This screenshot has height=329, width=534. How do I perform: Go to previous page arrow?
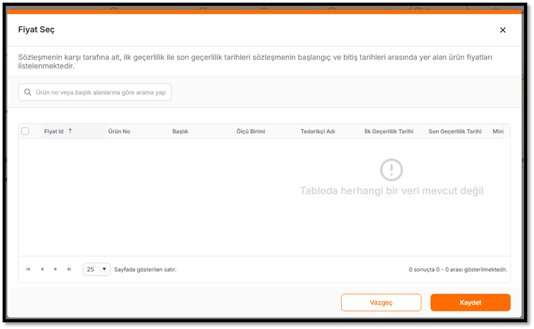point(42,269)
